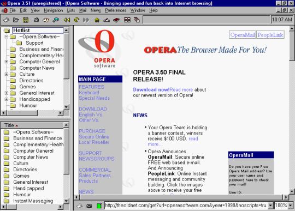Open the Secure Online purchase link
The width and height of the screenshot is (295, 211).
pos(94,137)
